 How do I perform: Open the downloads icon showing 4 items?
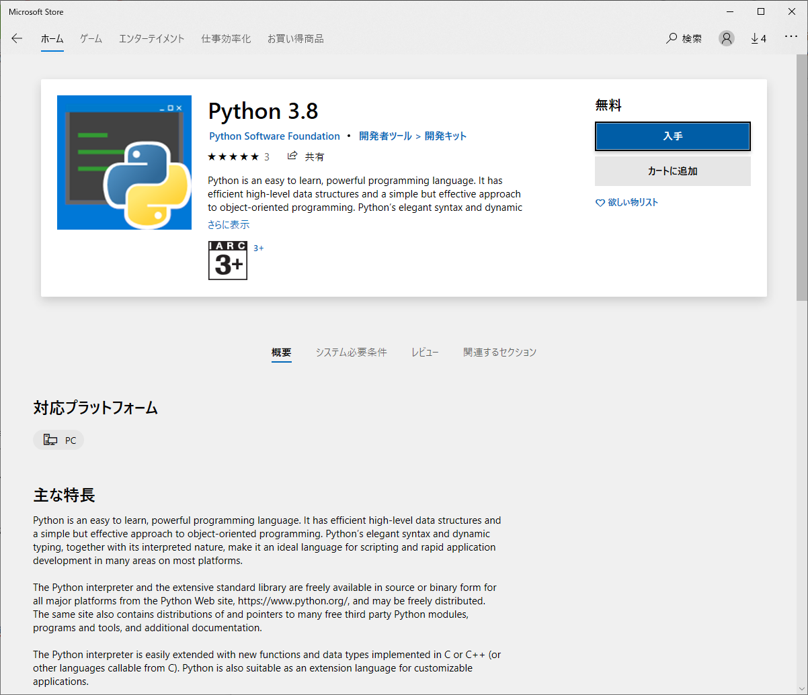(x=758, y=38)
